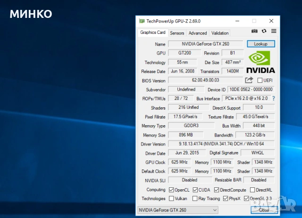Click the Lookup button
Image resolution: width=302 pixels, height=218 pixels.
[x=261, y=44]
